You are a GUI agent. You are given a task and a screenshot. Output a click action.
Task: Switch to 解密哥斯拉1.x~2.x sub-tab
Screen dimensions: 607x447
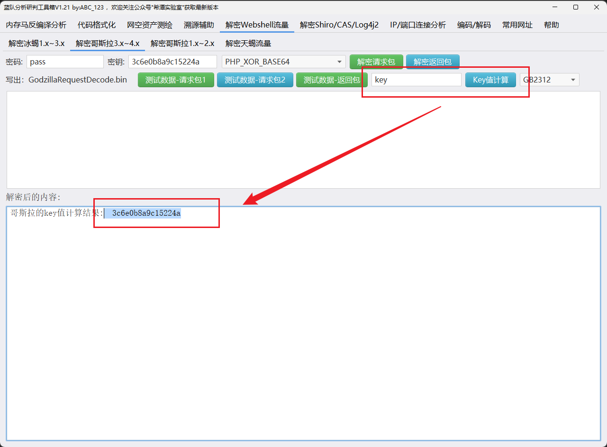182,43
